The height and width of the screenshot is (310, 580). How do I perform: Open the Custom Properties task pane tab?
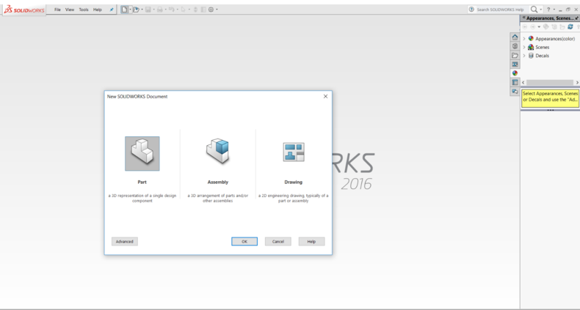pos(515,82)
